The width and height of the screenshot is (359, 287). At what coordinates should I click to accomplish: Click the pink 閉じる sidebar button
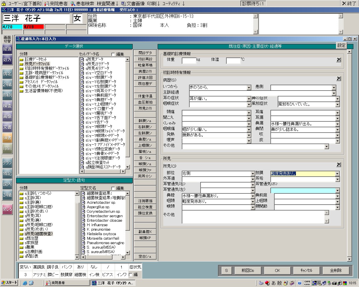click(7, 209)
